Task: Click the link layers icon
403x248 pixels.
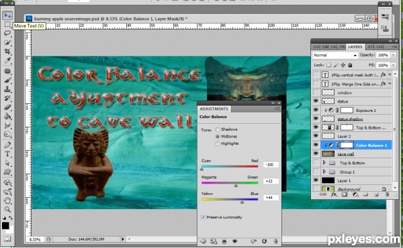Action: 323,194
